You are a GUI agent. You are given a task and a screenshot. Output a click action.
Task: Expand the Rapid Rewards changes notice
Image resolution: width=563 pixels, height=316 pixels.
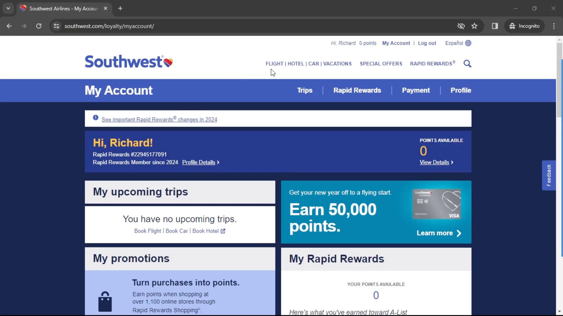click(x=159, y=119)
